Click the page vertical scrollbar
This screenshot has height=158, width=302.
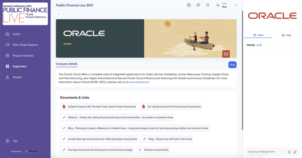click(x=242, y=70)
